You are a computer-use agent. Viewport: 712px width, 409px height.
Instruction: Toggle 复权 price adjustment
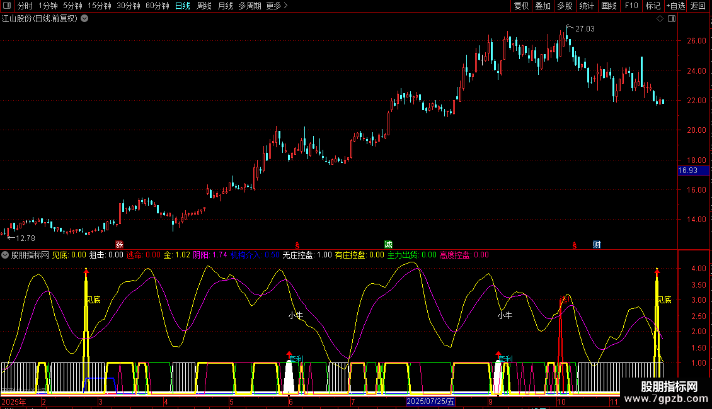click(521, 6)
